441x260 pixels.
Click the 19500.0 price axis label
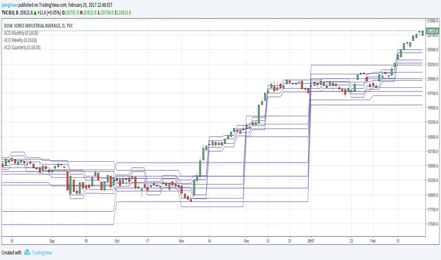click(432, 108)
